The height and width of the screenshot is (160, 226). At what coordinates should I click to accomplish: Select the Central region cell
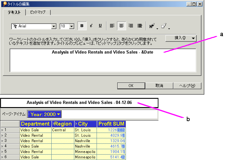pos(63,130)
